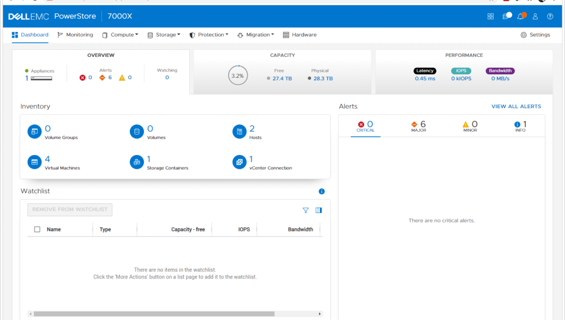
Task: Tick the Watchlist select-all checkbox
Action: [37, 229]
